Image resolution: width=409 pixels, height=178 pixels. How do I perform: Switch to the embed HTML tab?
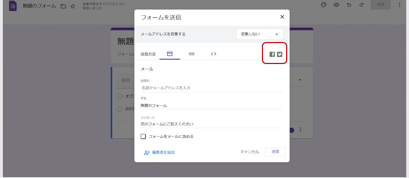214,54
